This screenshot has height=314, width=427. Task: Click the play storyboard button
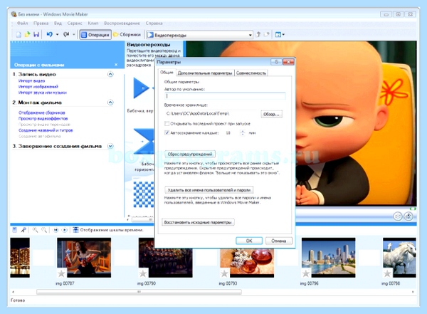pos(65,230)
